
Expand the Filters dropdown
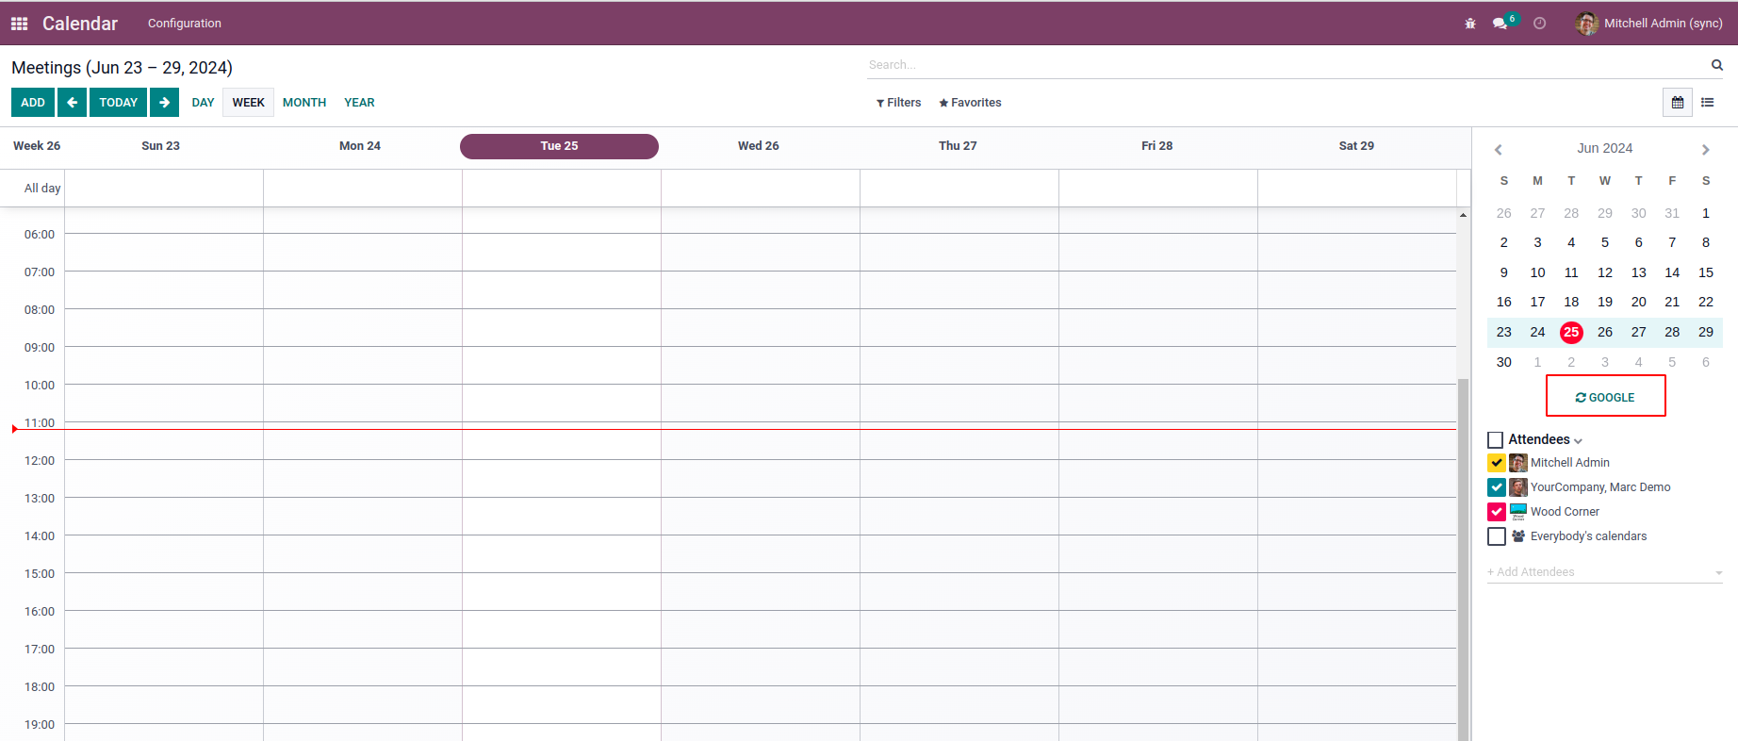[x=898, y=103]
